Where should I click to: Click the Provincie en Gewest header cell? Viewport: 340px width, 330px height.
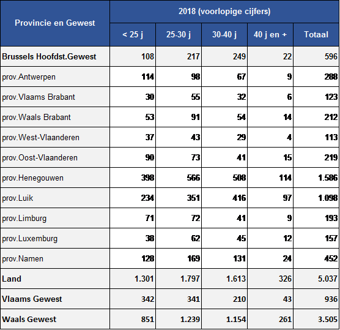click(x=55, y=23)
